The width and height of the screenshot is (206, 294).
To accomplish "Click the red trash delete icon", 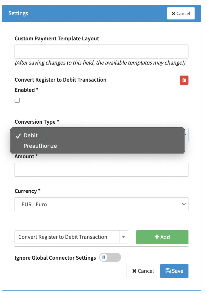I will click(184, 80).
